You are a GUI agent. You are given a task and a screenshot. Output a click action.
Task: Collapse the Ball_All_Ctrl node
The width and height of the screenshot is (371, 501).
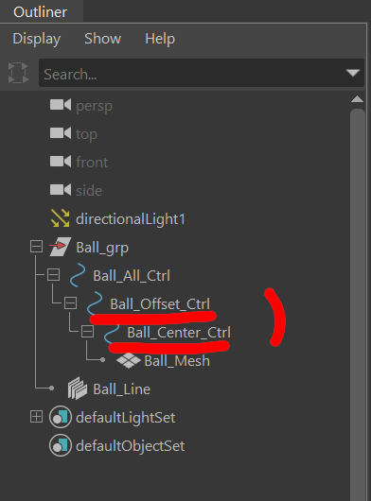pyautogui.click(x=53, y=275)
